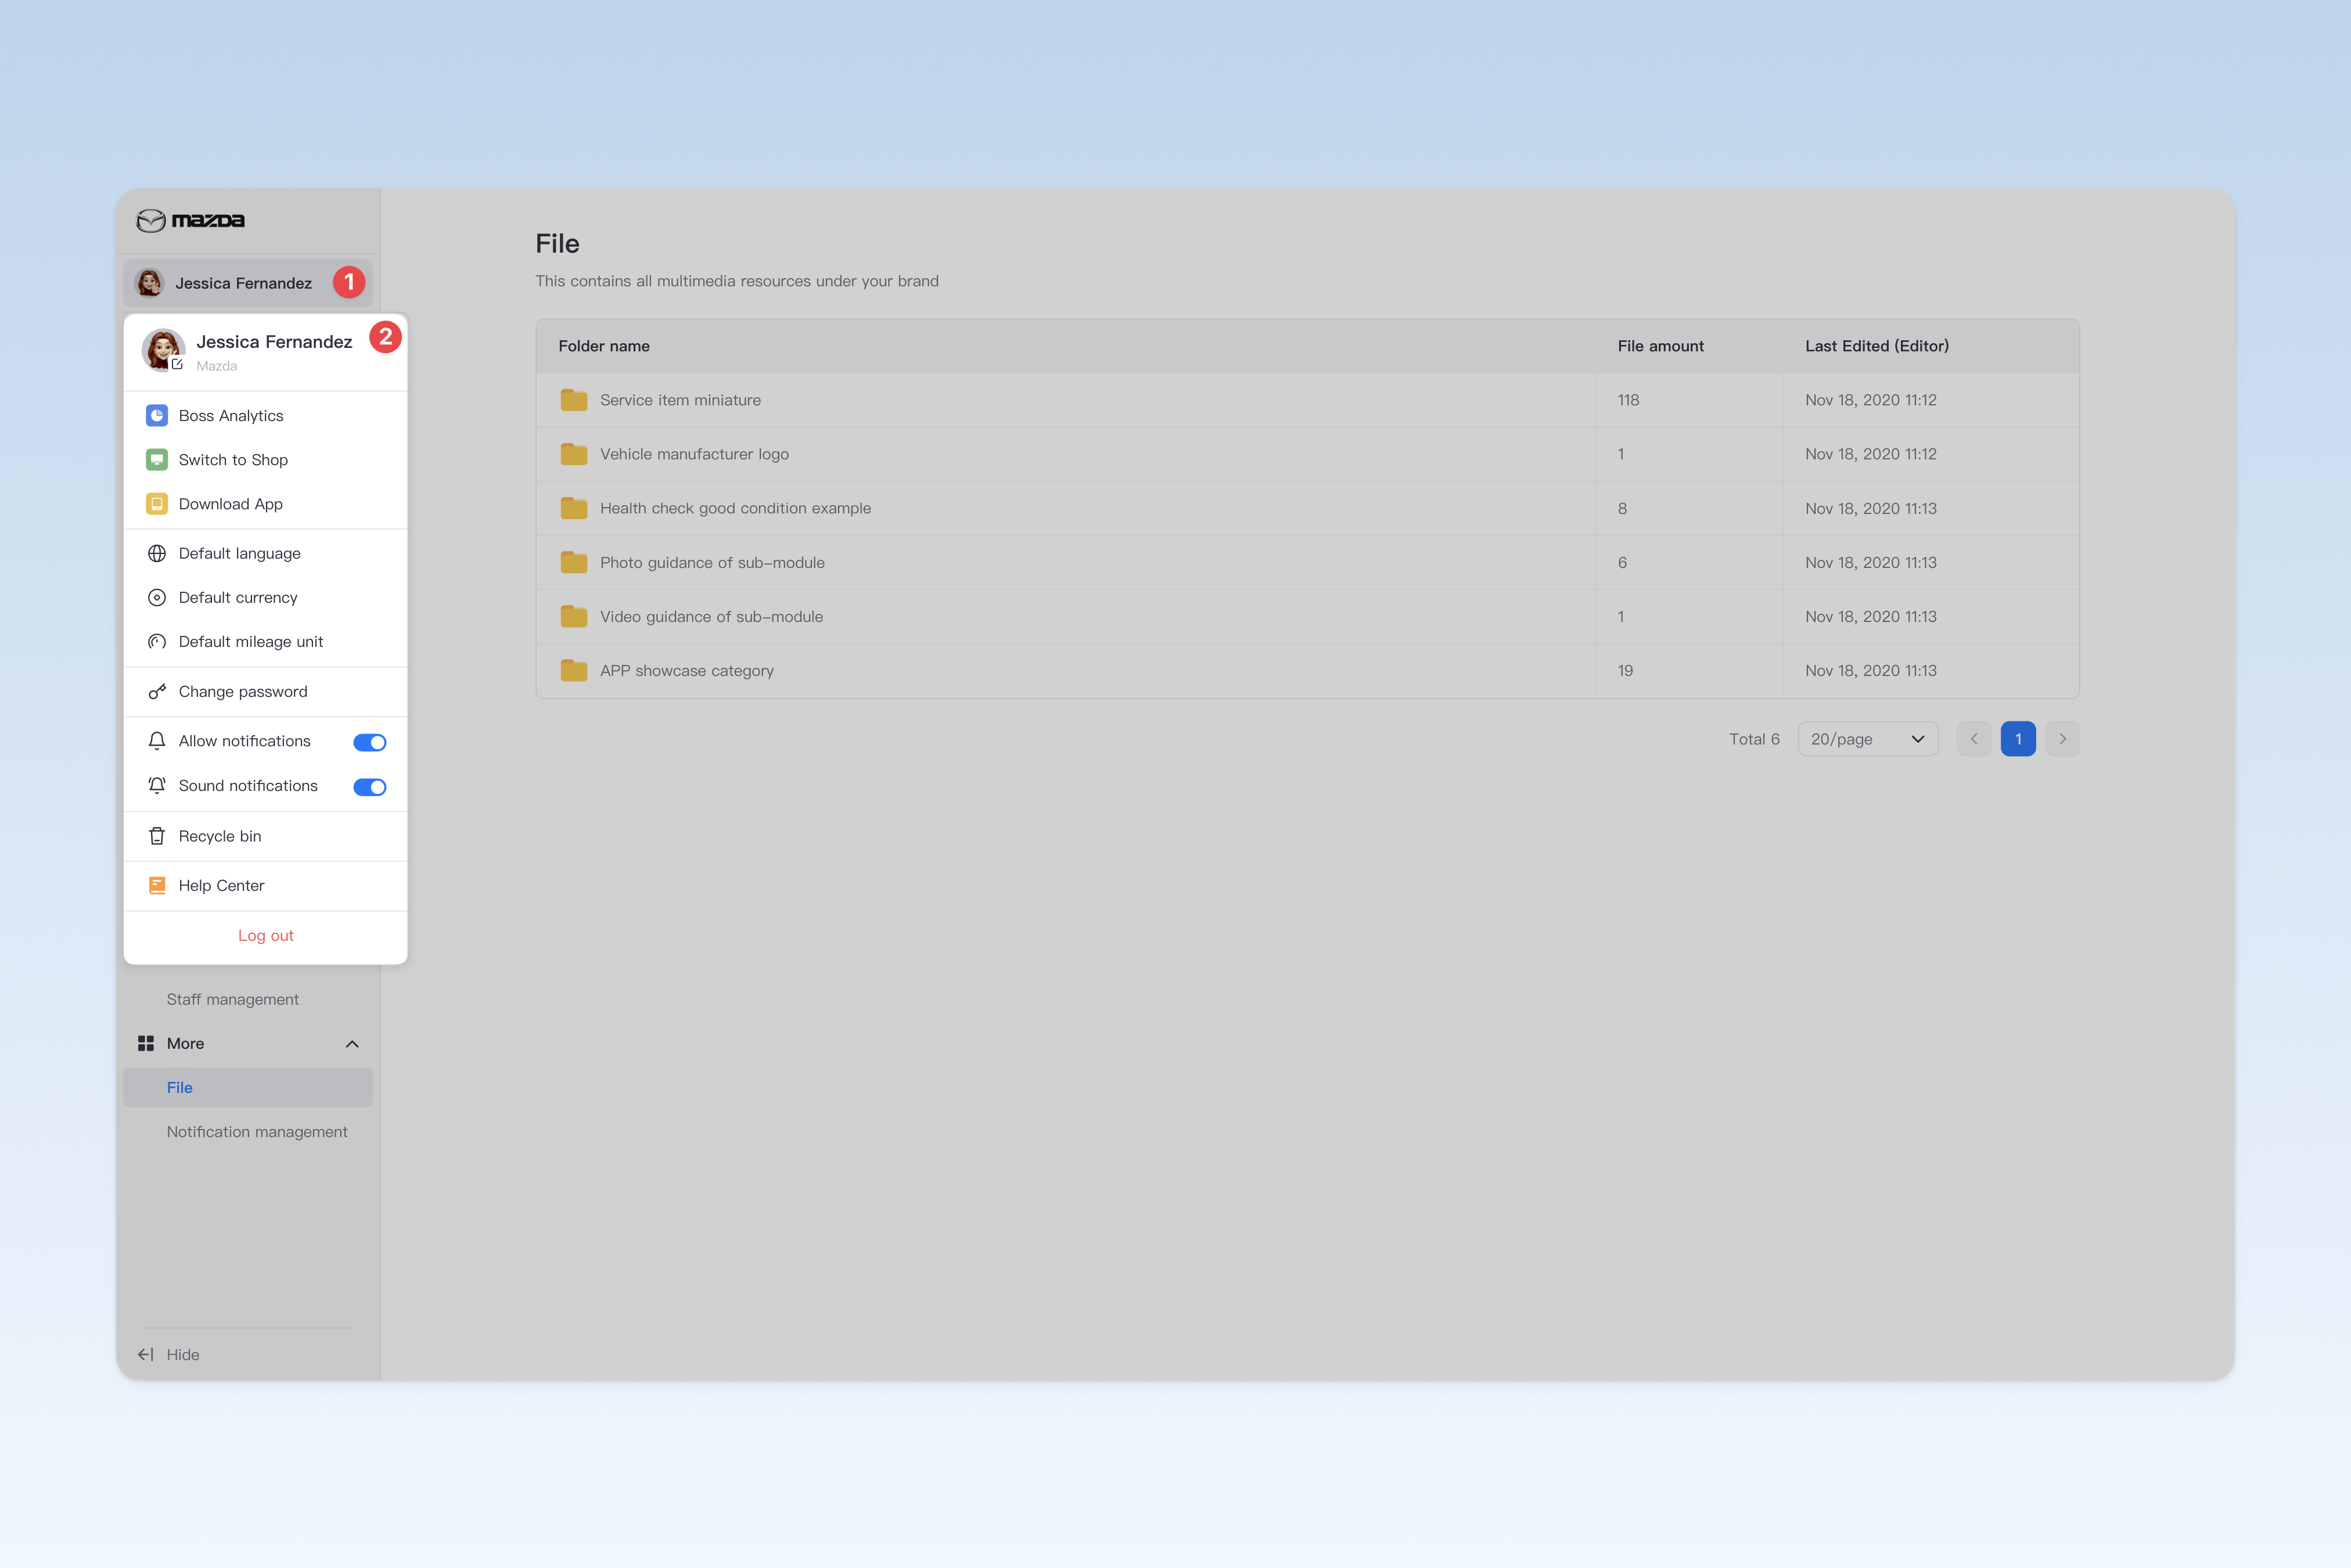
Task: Collapse the More section chevron
Action: (x=352, y=1044)
